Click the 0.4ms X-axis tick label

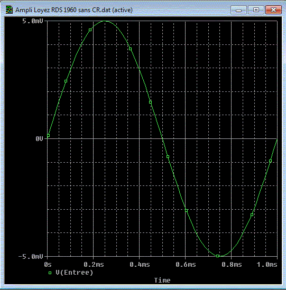140,265
